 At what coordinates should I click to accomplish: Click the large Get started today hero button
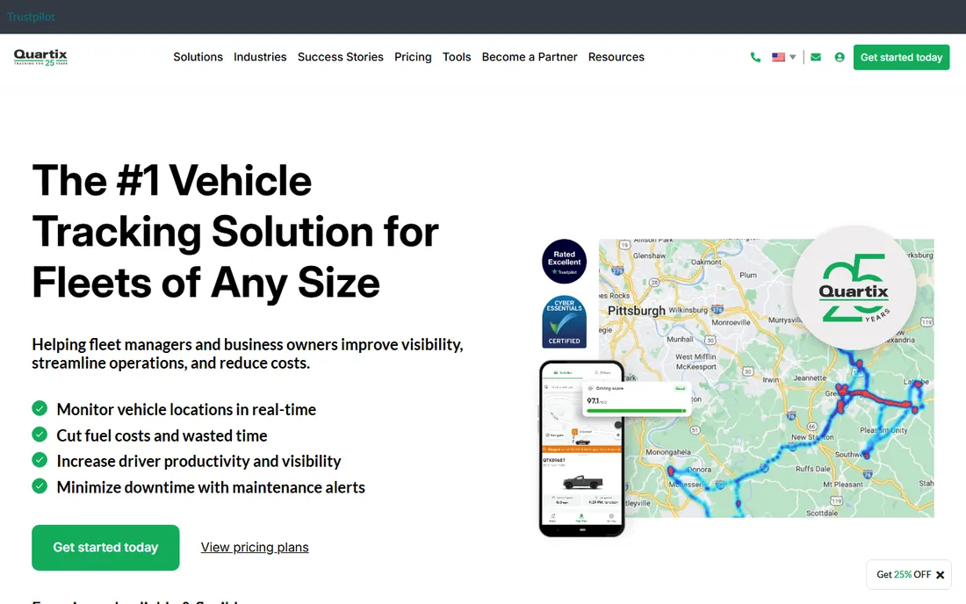tap(105, 547)
